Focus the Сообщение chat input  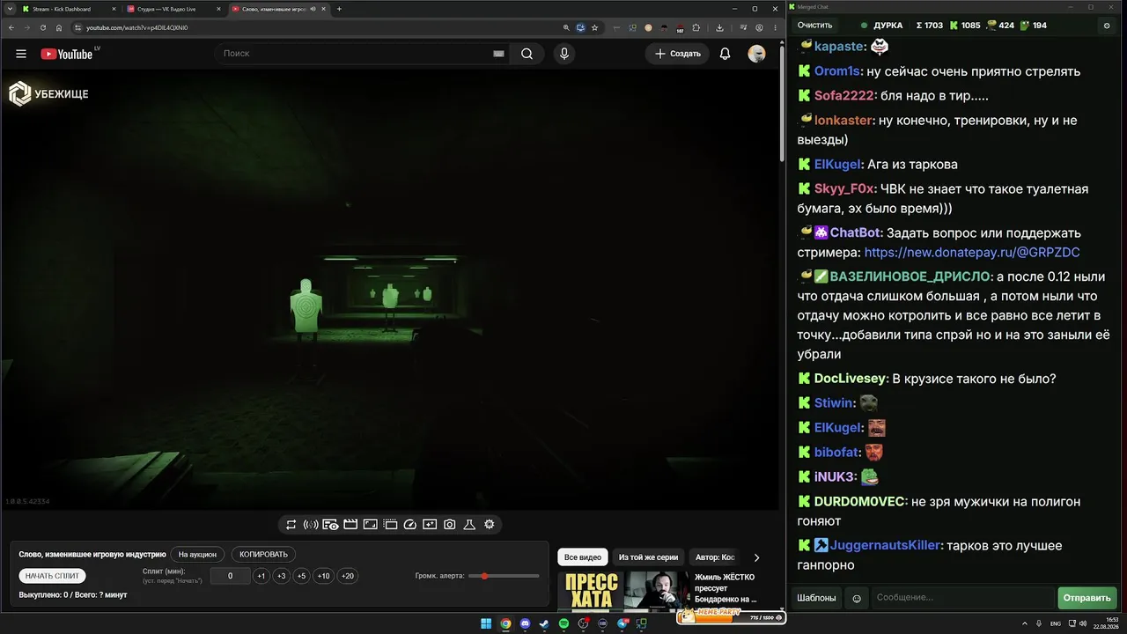pyautogui.click(x=962, y=598)
